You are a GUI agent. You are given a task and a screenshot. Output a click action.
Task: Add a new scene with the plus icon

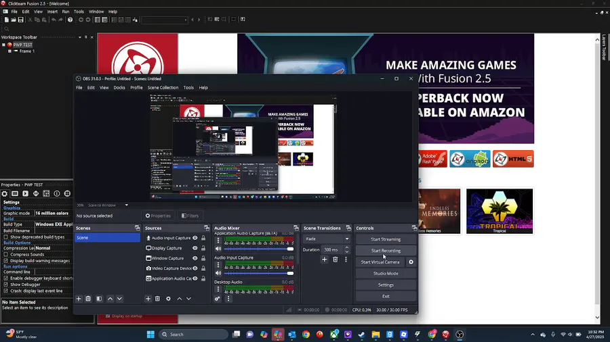click(x=79, y=299)
